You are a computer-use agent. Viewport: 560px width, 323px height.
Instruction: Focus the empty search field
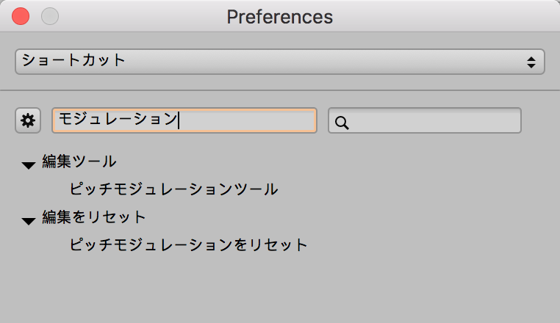coord(434,121)
